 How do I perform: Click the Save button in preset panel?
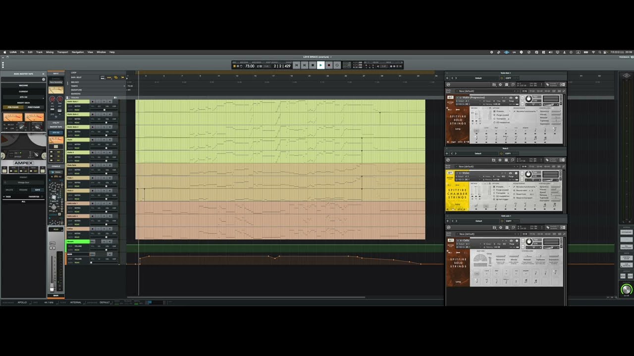[37, 190]
